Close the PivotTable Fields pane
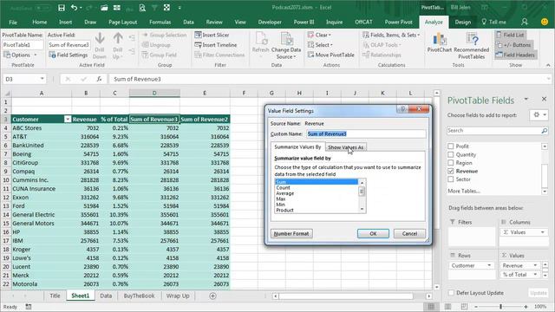Screen dimensions: 555x312 (x=544, y=99)
